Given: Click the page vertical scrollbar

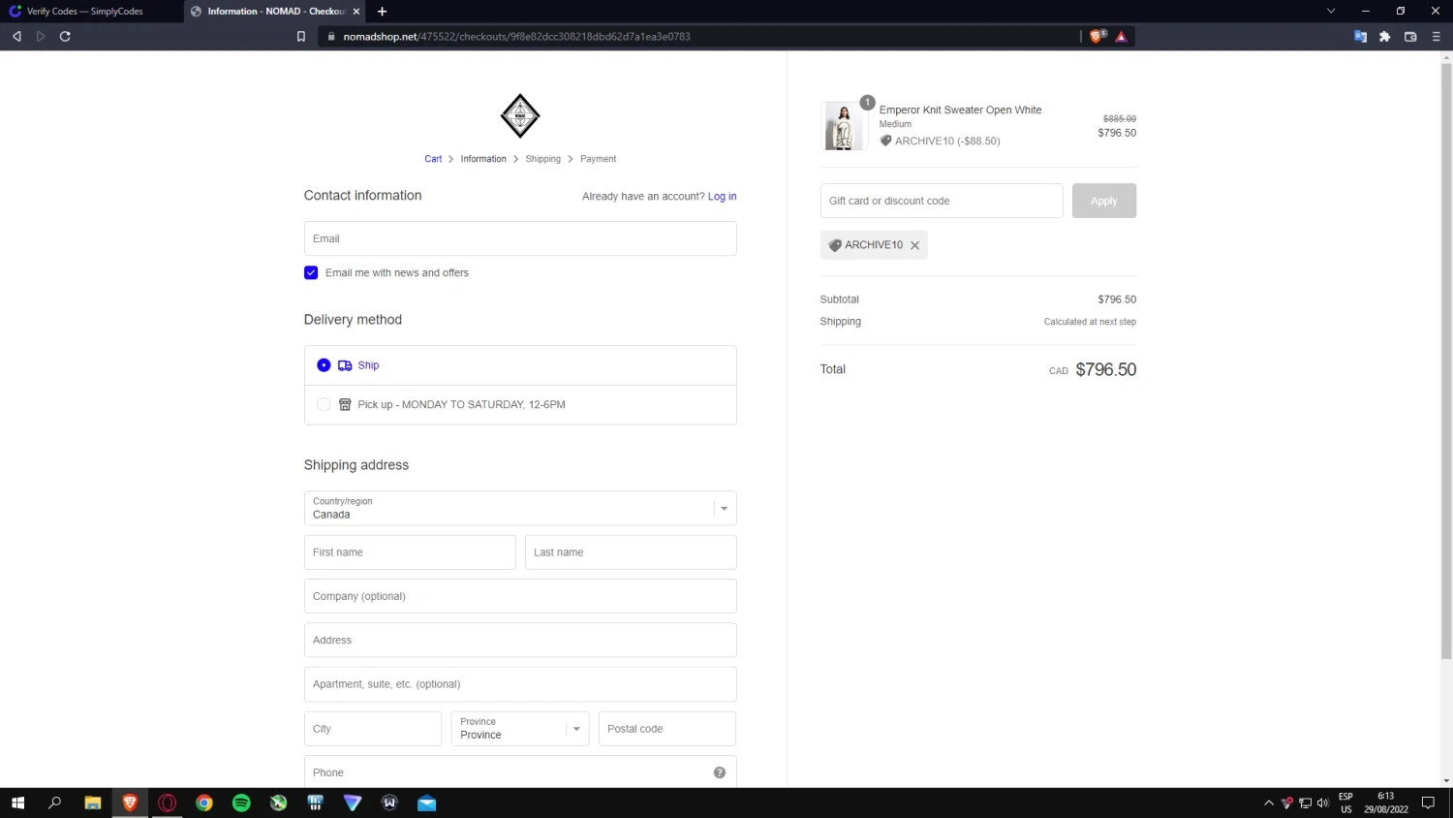Looking at the screenshot, I should click(1446, 363).
